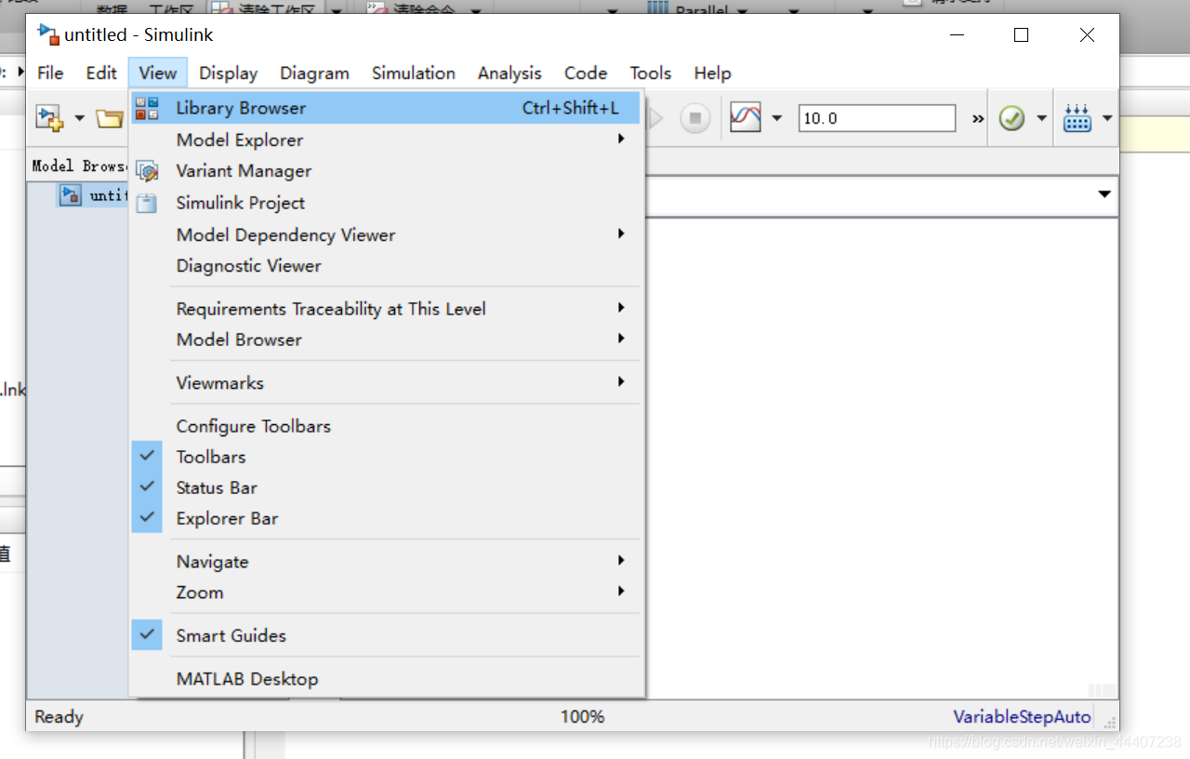Open the Analysis menu

[509, 73]
